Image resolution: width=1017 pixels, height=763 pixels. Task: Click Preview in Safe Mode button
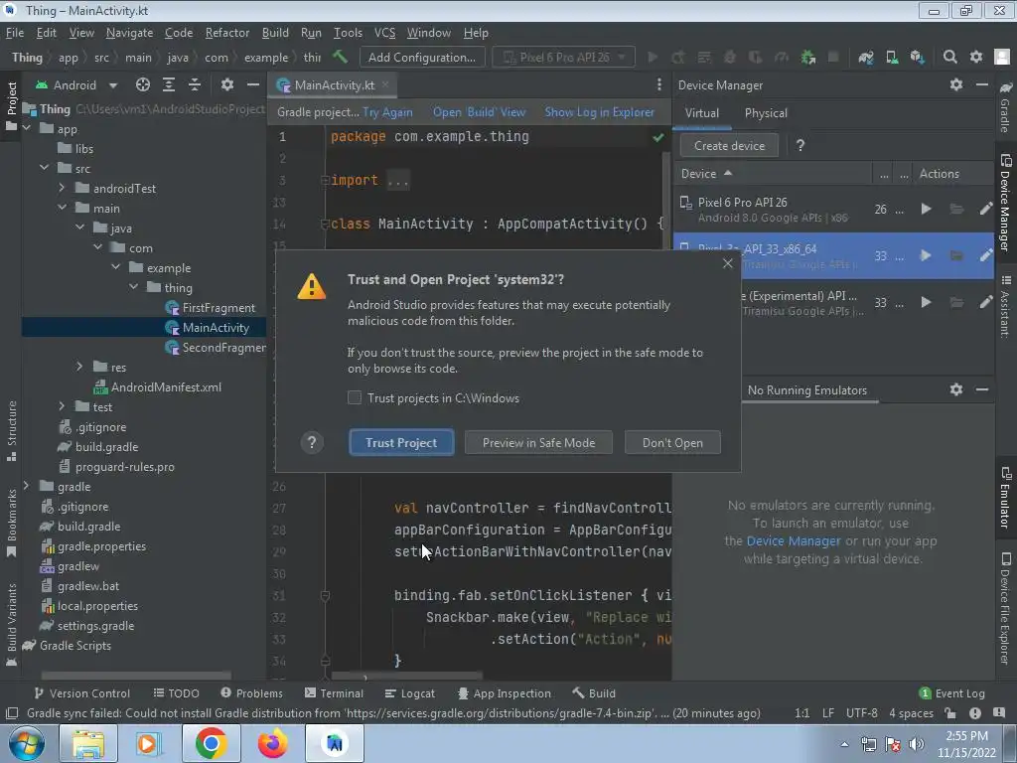[538, 442]
